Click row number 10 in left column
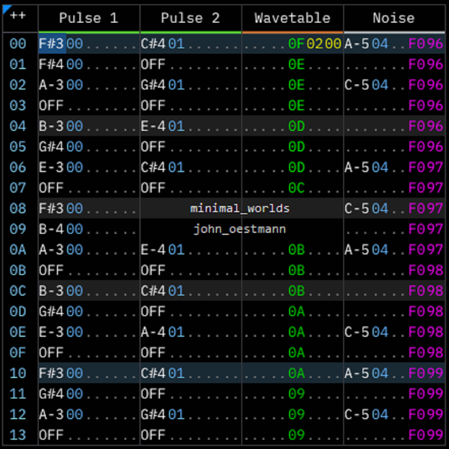This screenshot has width=449, height=449. (x=18, y=373)
